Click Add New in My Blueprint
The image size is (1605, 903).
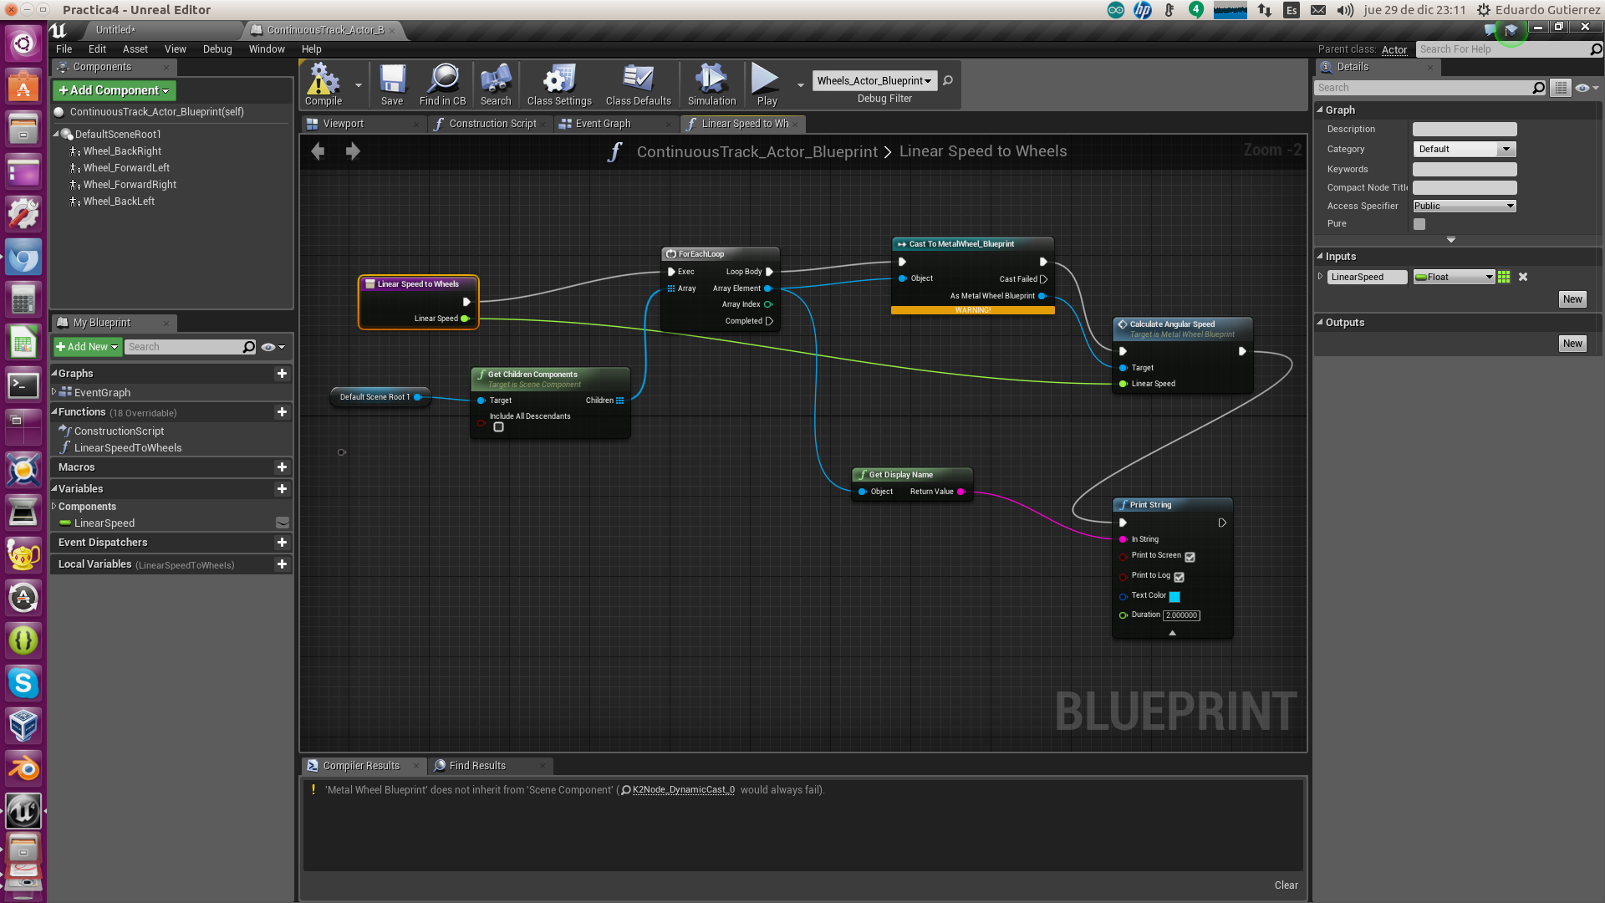pyautogui.click(x=88, y=347)
